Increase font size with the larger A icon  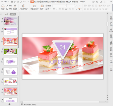(x=77, y=6)
